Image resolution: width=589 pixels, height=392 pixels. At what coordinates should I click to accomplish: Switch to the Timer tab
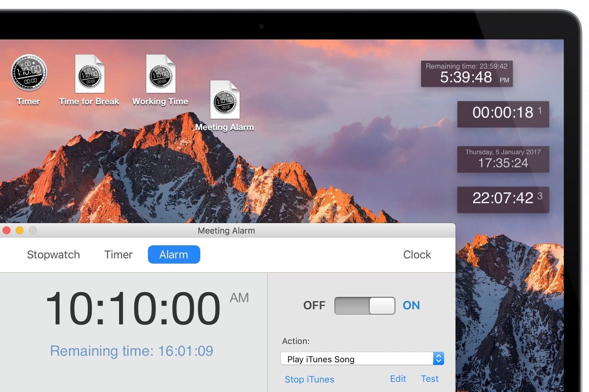118,255
